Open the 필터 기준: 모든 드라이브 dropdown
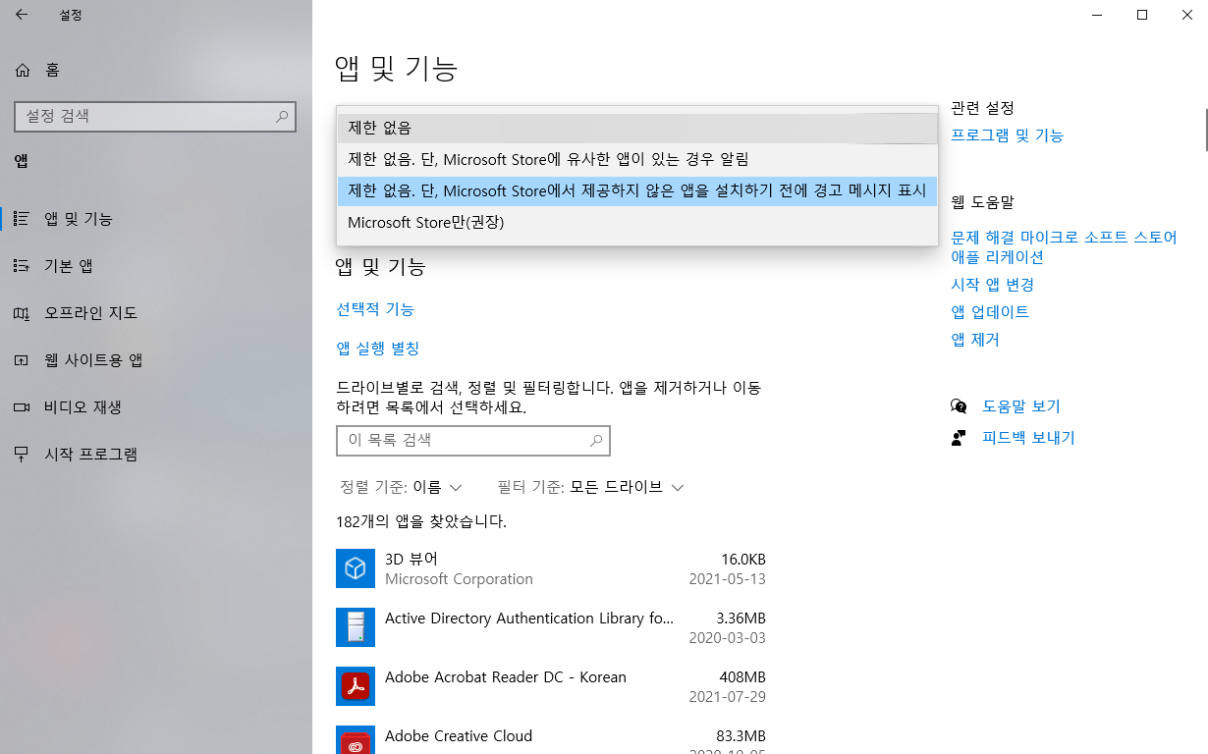Viewport: 1208px width, 754px height. click(x=590, y=487)
